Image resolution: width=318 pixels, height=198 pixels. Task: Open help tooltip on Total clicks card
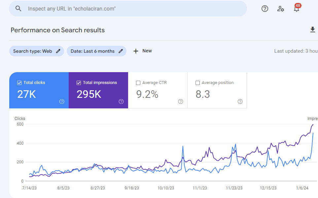(x=62, y=101)
